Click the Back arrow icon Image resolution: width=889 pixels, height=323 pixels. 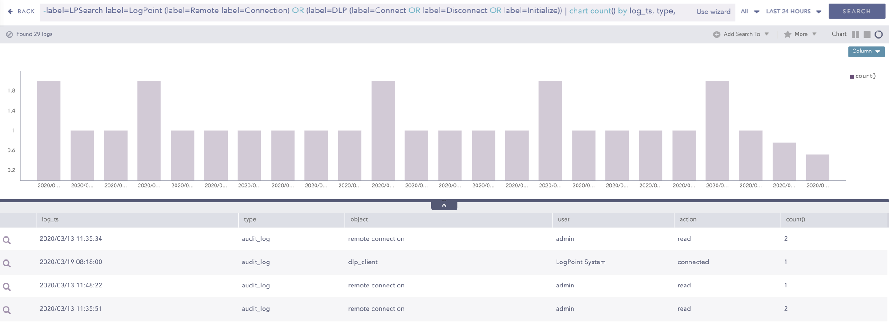click(x=11, y=12)
